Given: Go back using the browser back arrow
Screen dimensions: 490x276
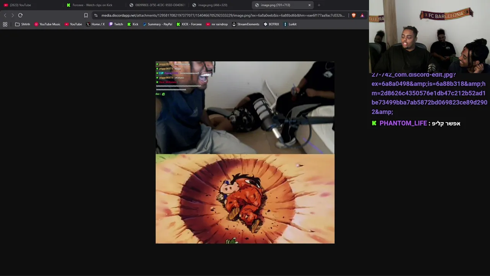Looking at the screenshot, I should pyautogui.click(x=5, y=15).
